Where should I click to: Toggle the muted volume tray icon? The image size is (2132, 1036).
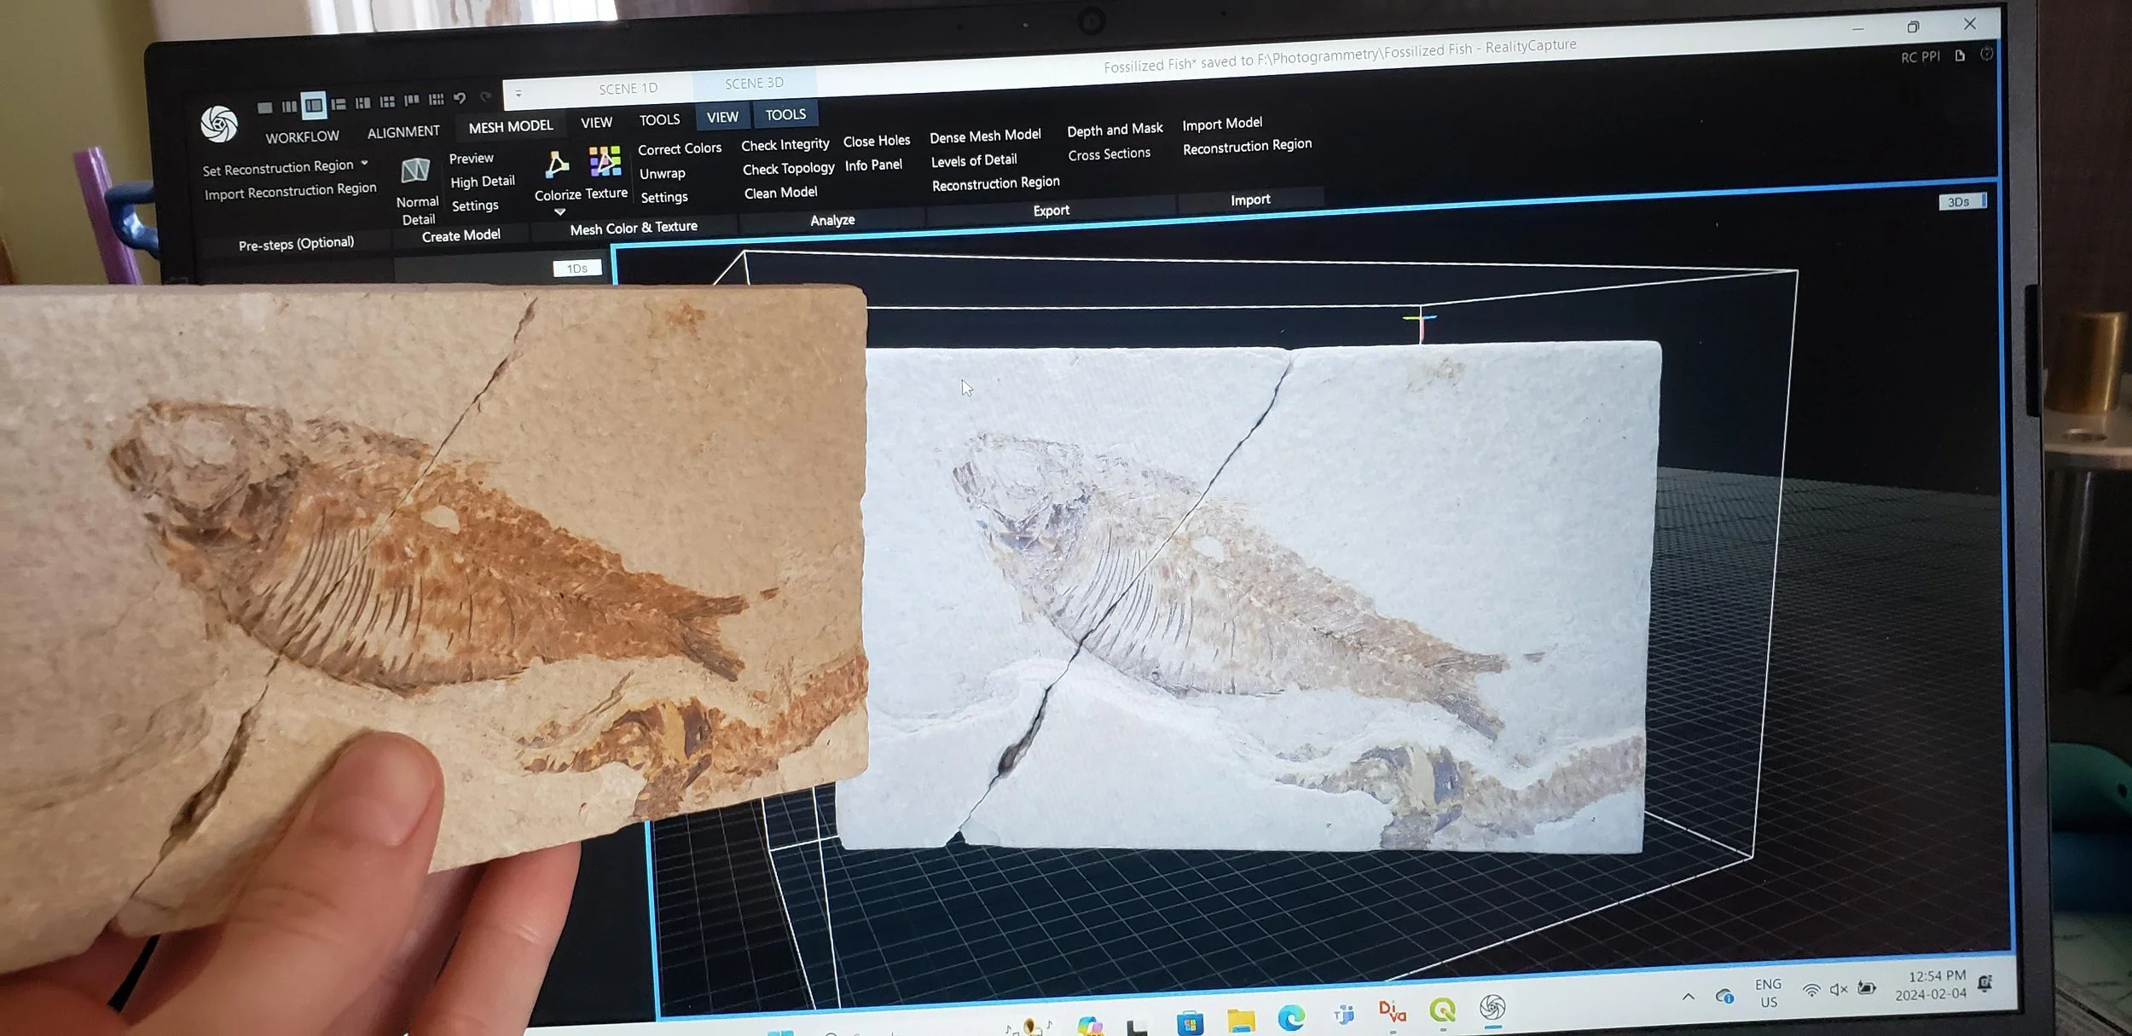tap(1838, 989)
